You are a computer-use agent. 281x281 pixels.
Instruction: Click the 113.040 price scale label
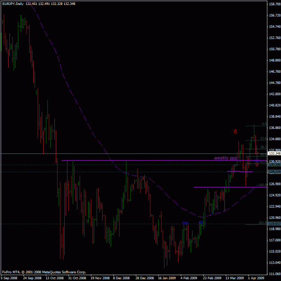pos(275,263)
